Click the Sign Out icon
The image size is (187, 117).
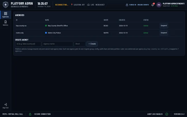[5, 105]
